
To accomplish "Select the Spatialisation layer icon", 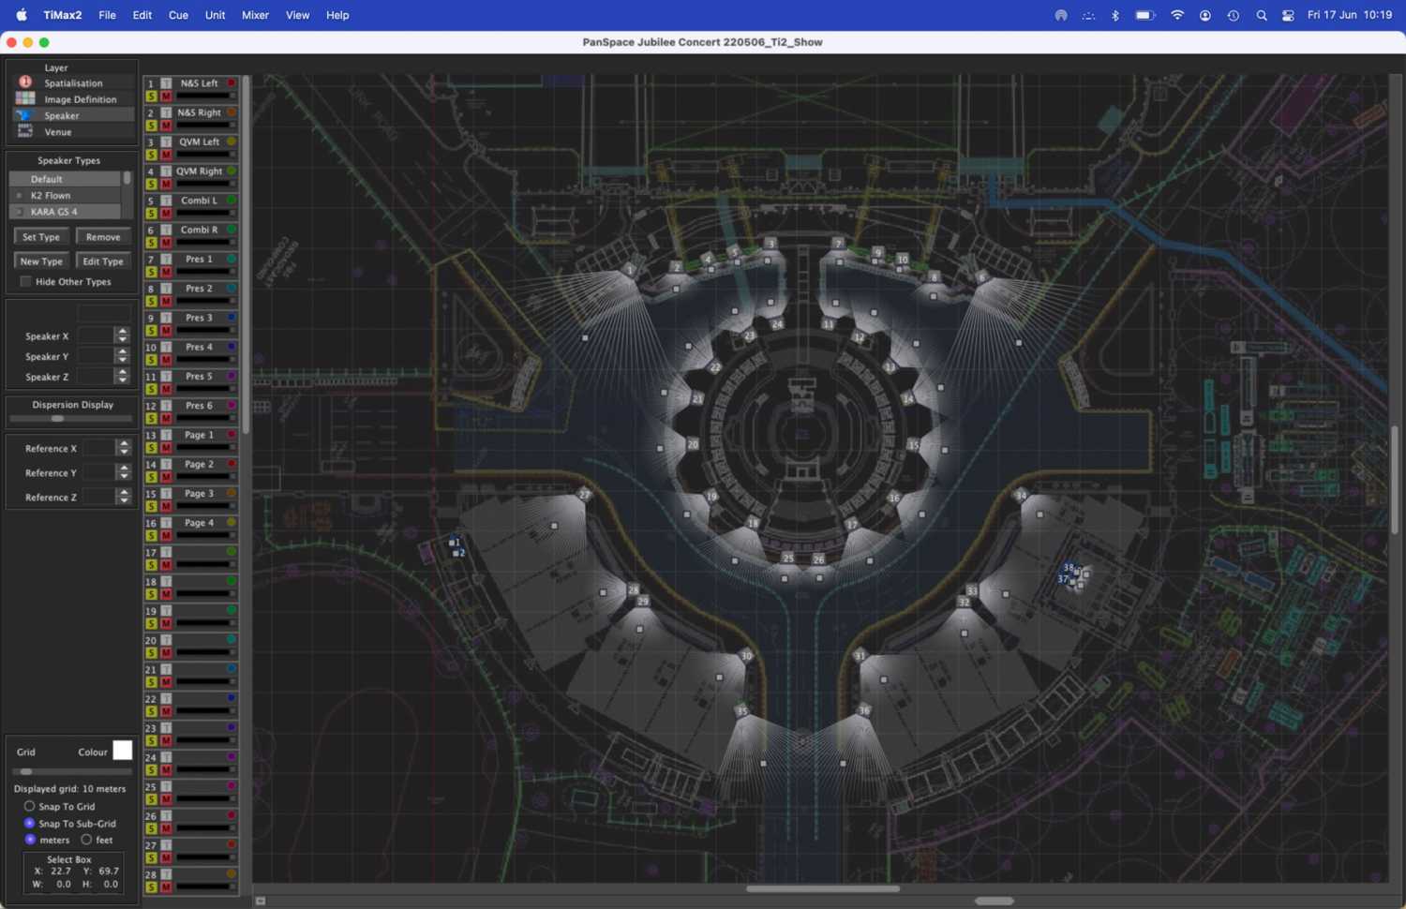I will [25, 82].
